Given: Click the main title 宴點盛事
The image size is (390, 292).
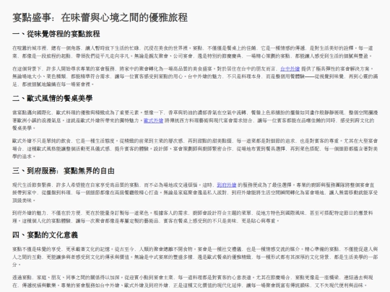Looking at the screenshot, I should pyautogui.click(x=100, y=17).
